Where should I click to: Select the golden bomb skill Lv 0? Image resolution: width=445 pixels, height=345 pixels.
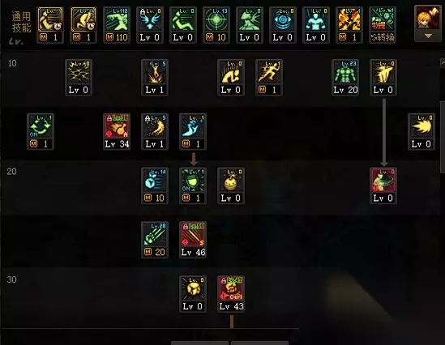231,185
